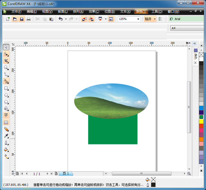
Task: Open the 位图(B) menu
Action: pyautogui.click(x=109, y=12)
